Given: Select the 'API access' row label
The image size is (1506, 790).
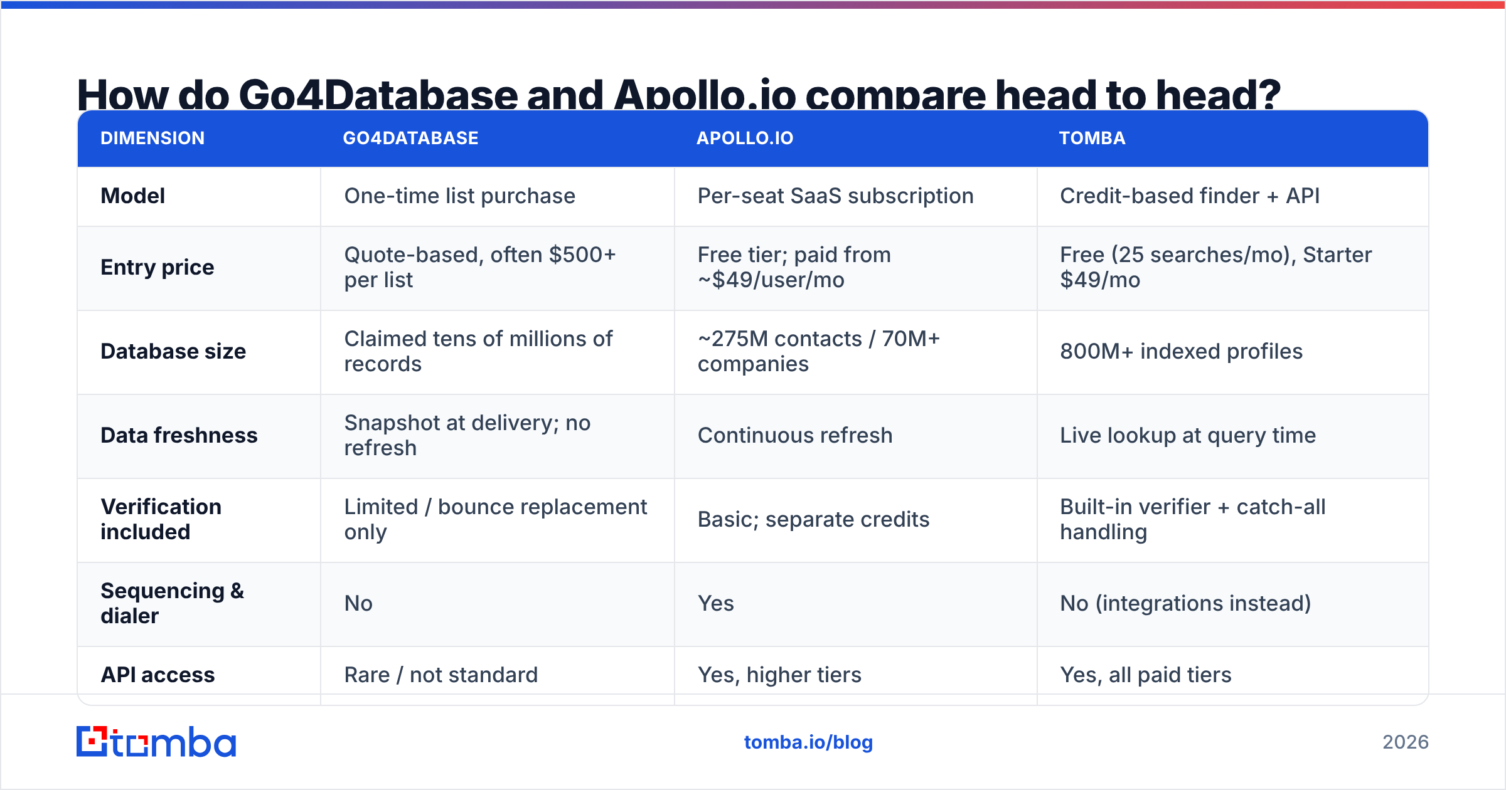Looking at the screenshot, I should (x=158, y=675).
